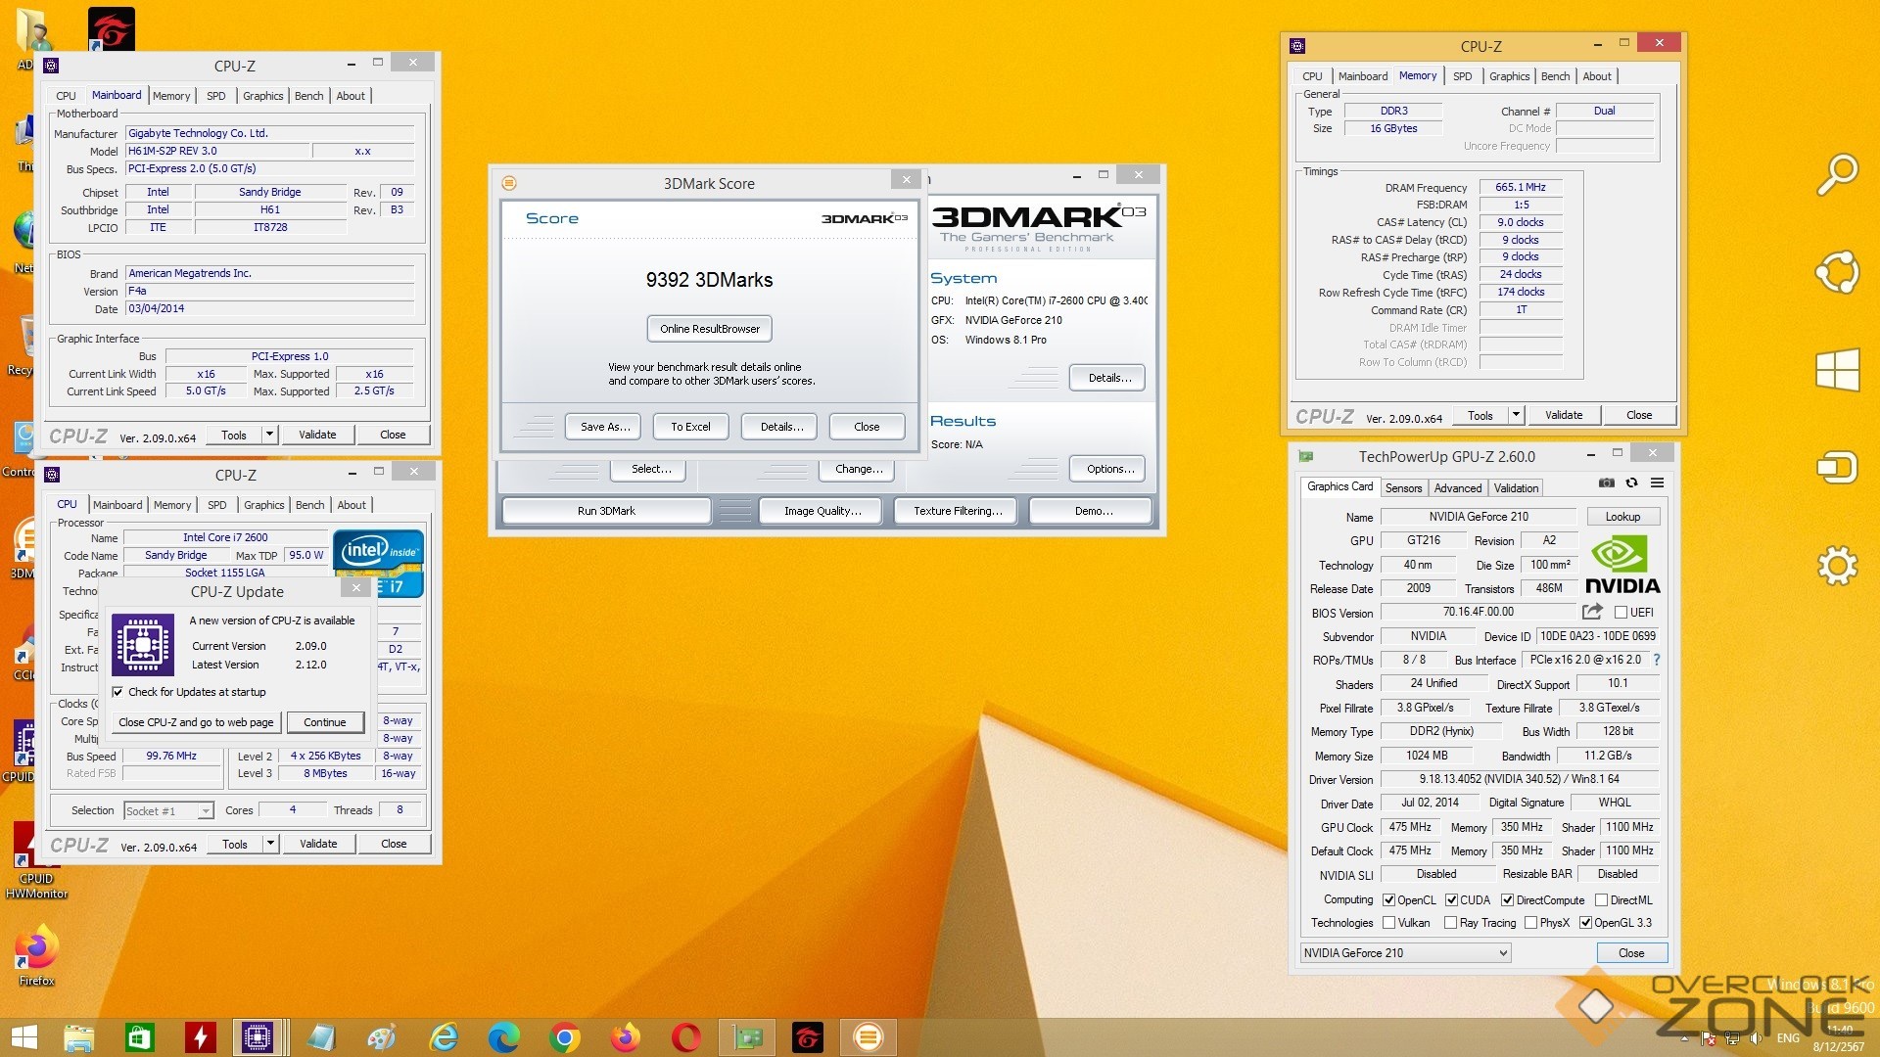1880x1057 pixels.
Task: Open Google Chrome from the taskbar
Action: pos(565,1036)
